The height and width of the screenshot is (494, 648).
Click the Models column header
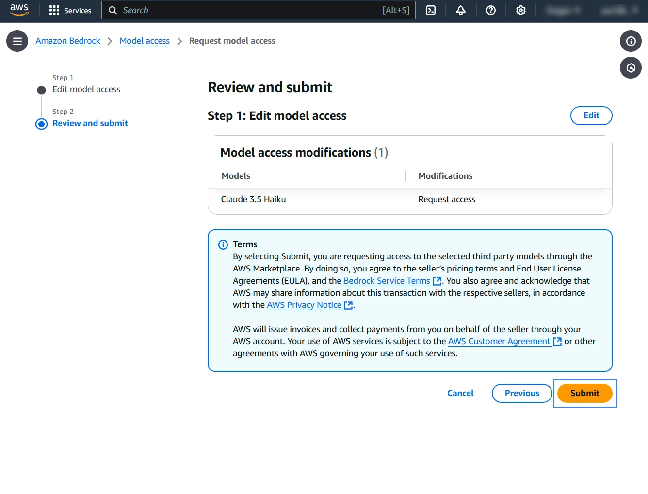tap(236, 176)
